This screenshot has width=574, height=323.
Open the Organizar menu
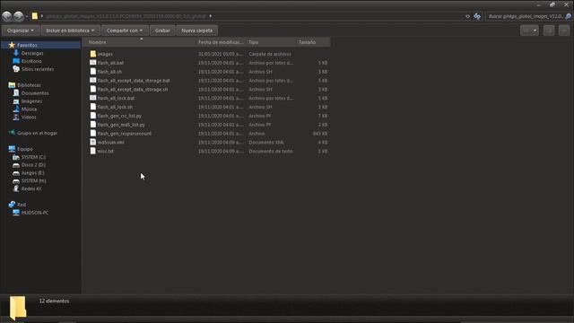pyautogui.click(x=21, y=31)
